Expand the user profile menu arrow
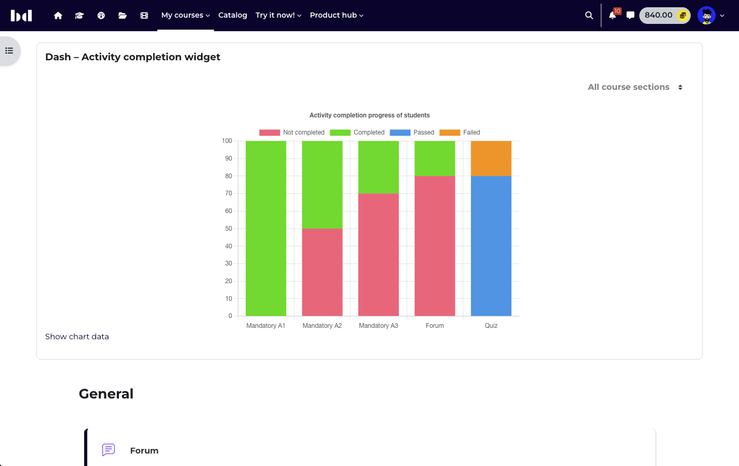The image size is (739, 466). (x=722, y=16)
